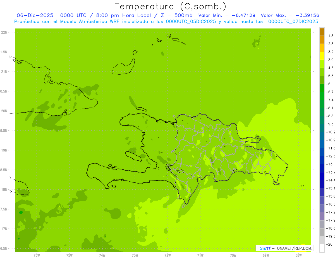Click the '8.5N' latitude label

[4, 170]
